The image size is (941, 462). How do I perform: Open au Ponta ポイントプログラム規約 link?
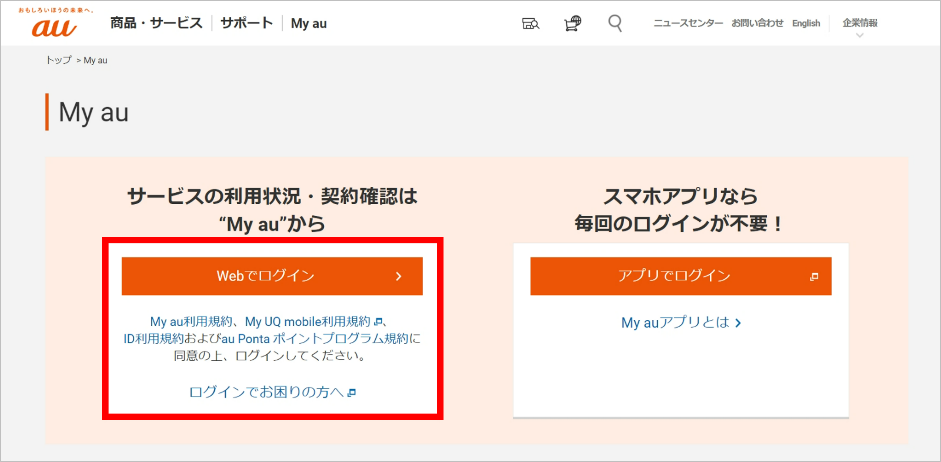coord(315,339)
